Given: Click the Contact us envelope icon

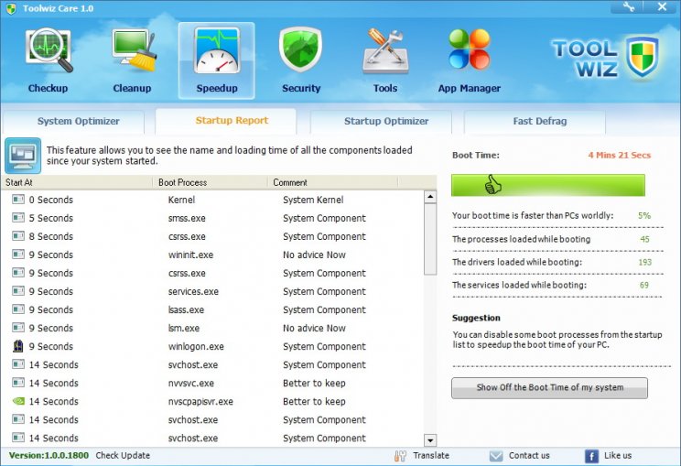Looking at the screenshot, I should tap(495, 456).
